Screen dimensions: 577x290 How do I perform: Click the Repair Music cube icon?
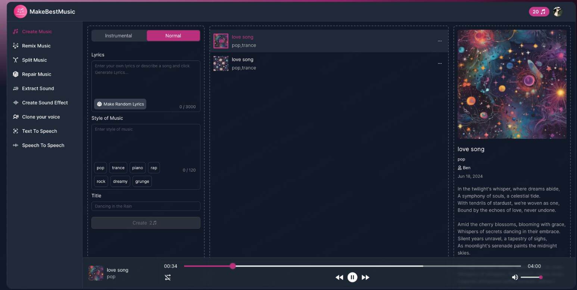coord(16,74)
